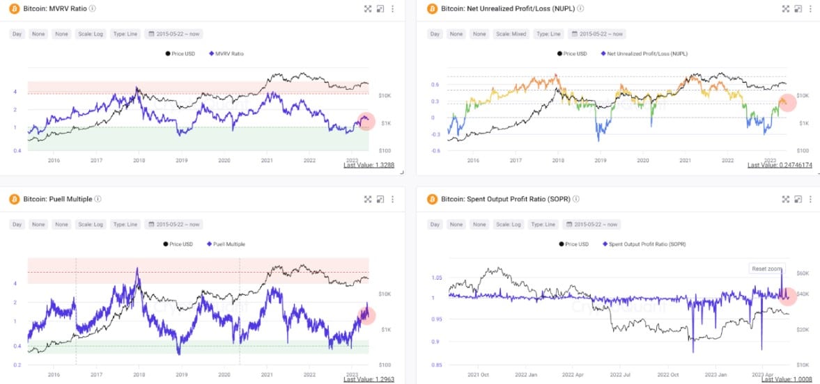Open the Scale: Mixed dropdown on NUPL chart
820x384 pixels.
pos(512,34)
